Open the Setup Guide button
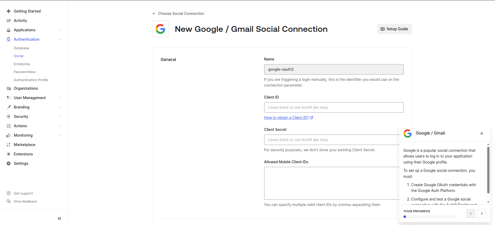 [x=395, y=29]
